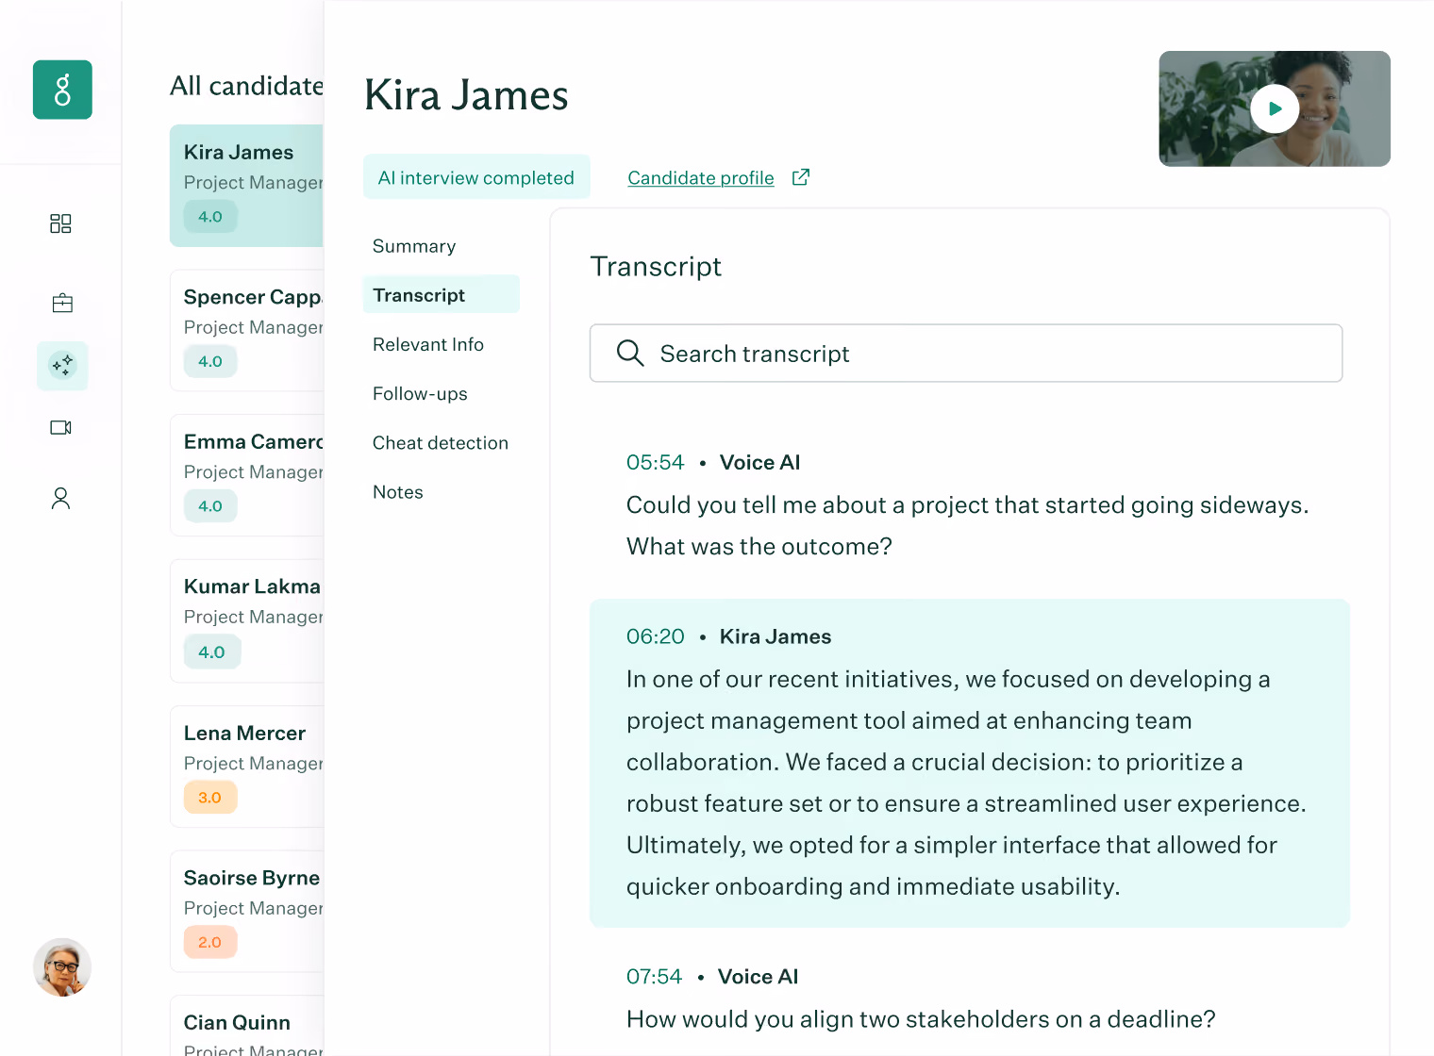Open Cian Quinn candidate card
This screenshot has height=1056, width=1434.
tap(247, 1027)
